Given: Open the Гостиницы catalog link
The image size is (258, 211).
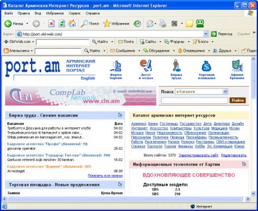Looking at the screenshot, I should tap(169, 124).
